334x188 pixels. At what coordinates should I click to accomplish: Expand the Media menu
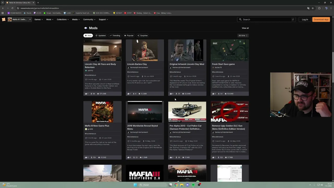click(x=76, y=19)
